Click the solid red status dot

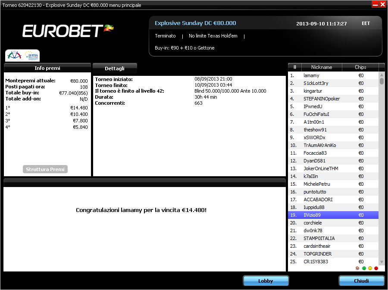376,268
